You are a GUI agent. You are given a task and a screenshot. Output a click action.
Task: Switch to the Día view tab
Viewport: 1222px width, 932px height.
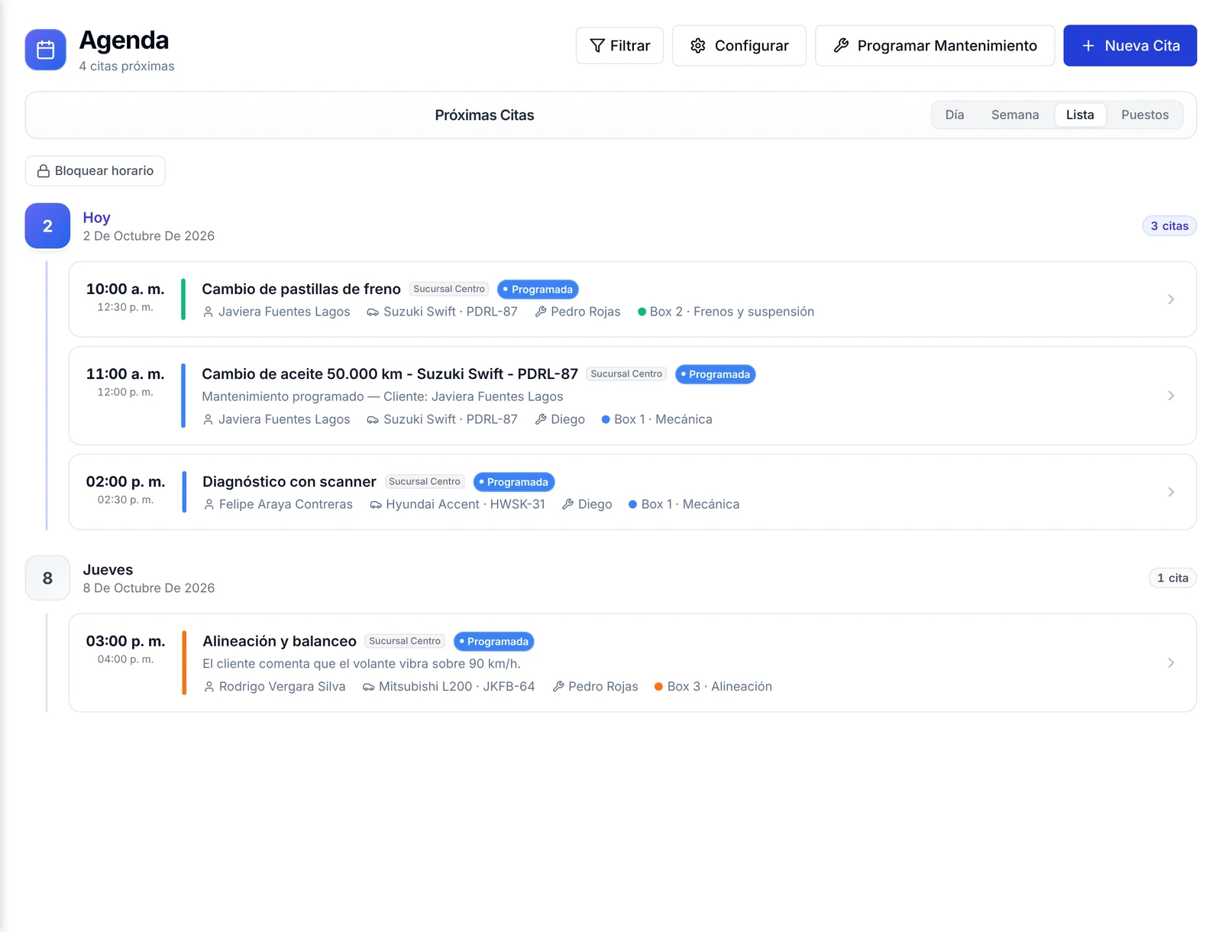coord(954,115)
